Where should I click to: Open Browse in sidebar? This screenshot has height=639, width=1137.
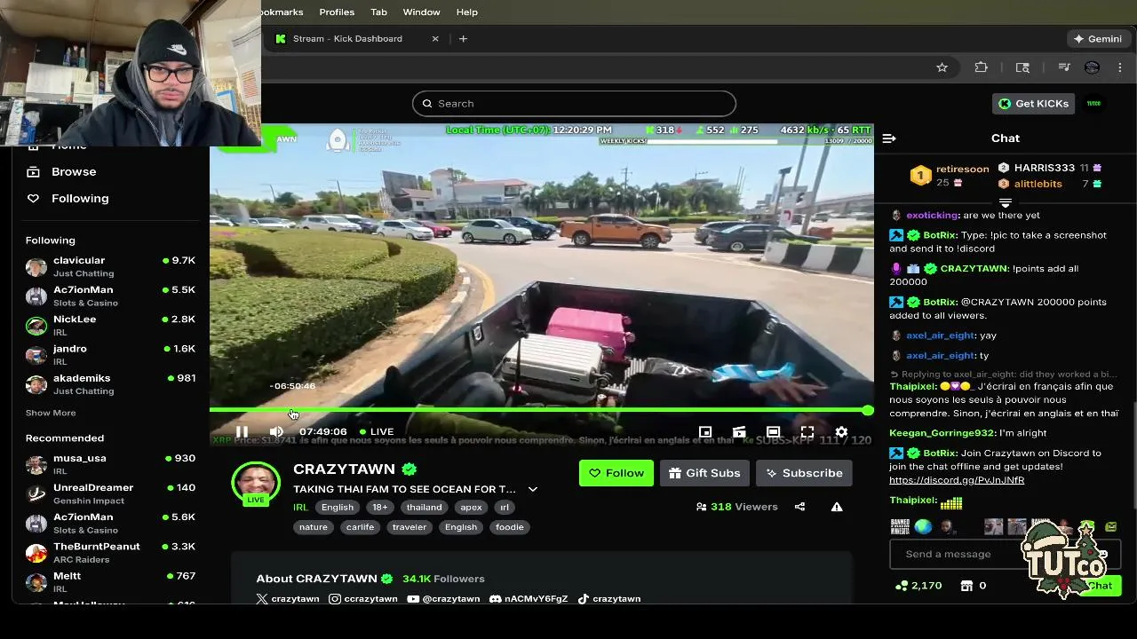pos(74,171)
